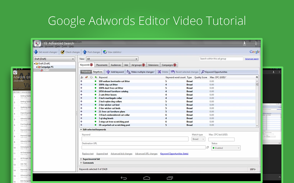Click the Revert selected changes icon
294x183 pixels.
click(x=173, y=72)
